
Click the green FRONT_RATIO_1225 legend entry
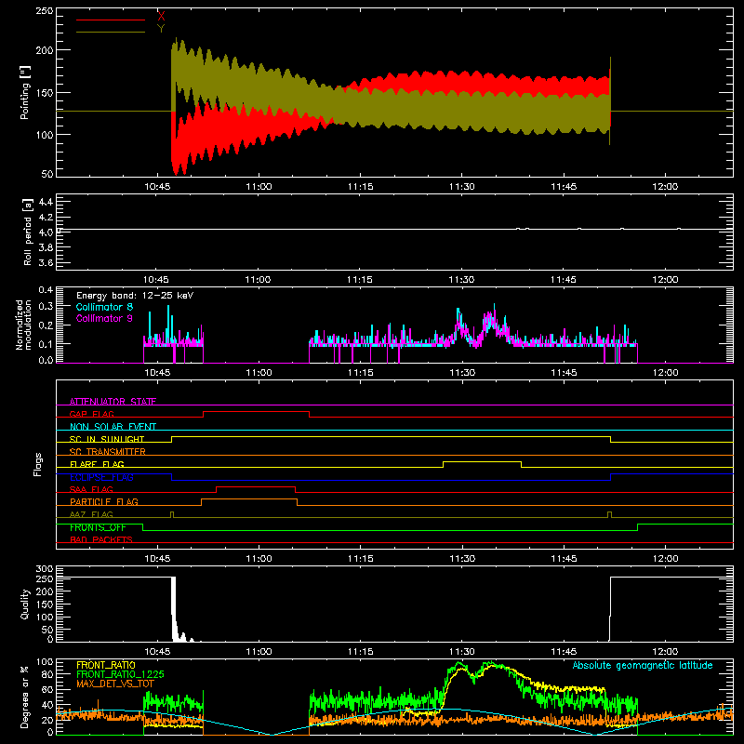(x=120, y=674)
